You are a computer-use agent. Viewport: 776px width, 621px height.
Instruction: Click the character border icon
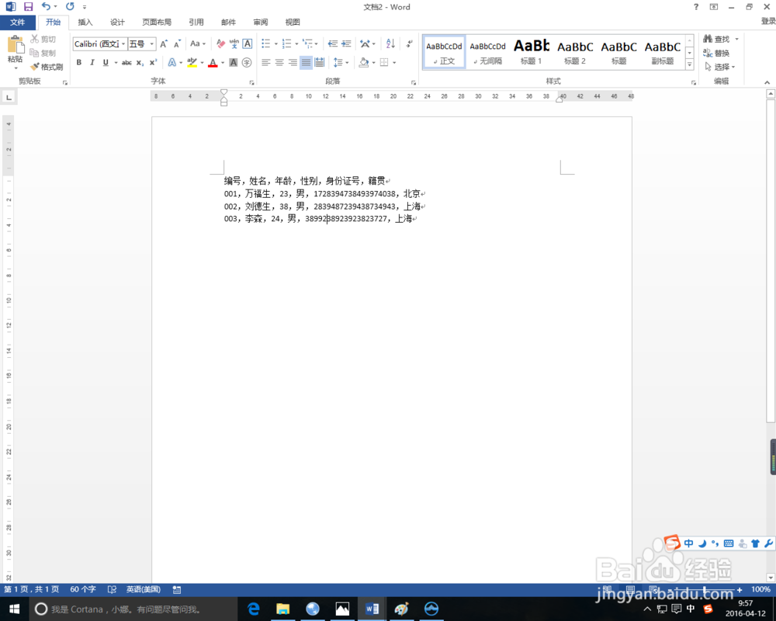pos(248,44)
